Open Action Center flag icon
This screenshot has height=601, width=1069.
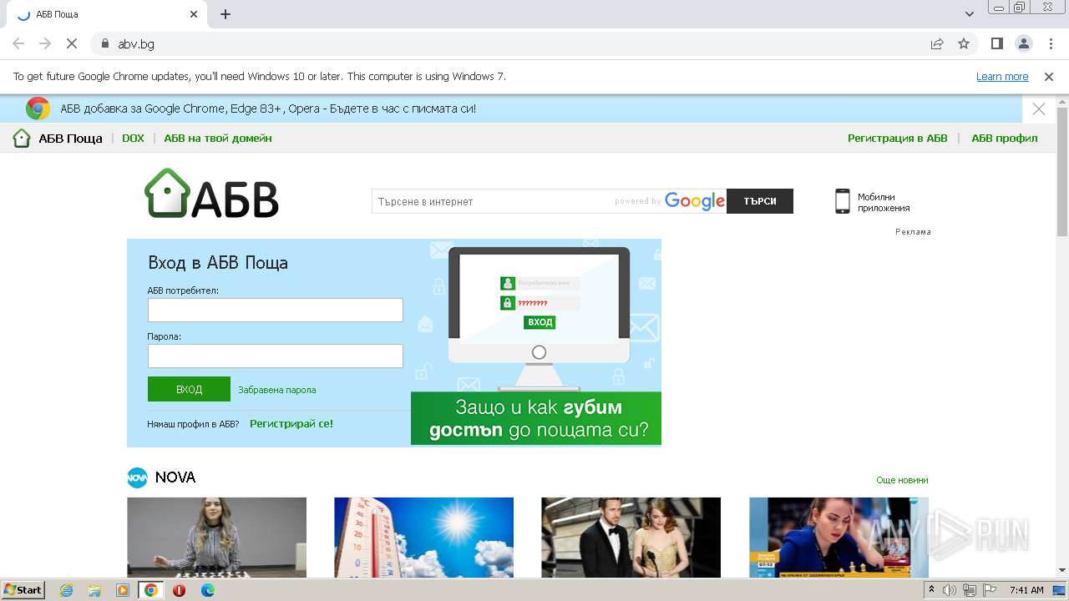(x=990, y=590)
